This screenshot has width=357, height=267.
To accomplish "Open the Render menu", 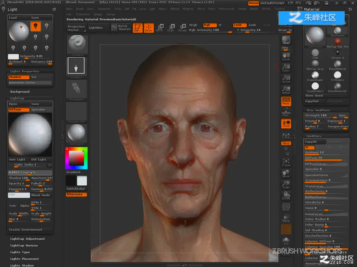I will [x=242, y=9].
